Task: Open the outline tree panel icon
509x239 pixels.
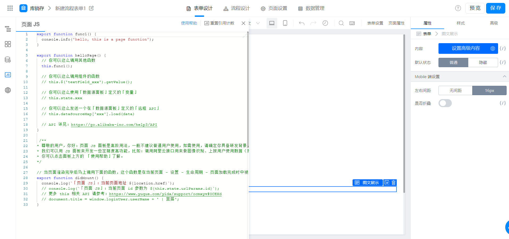Action: 8,29
